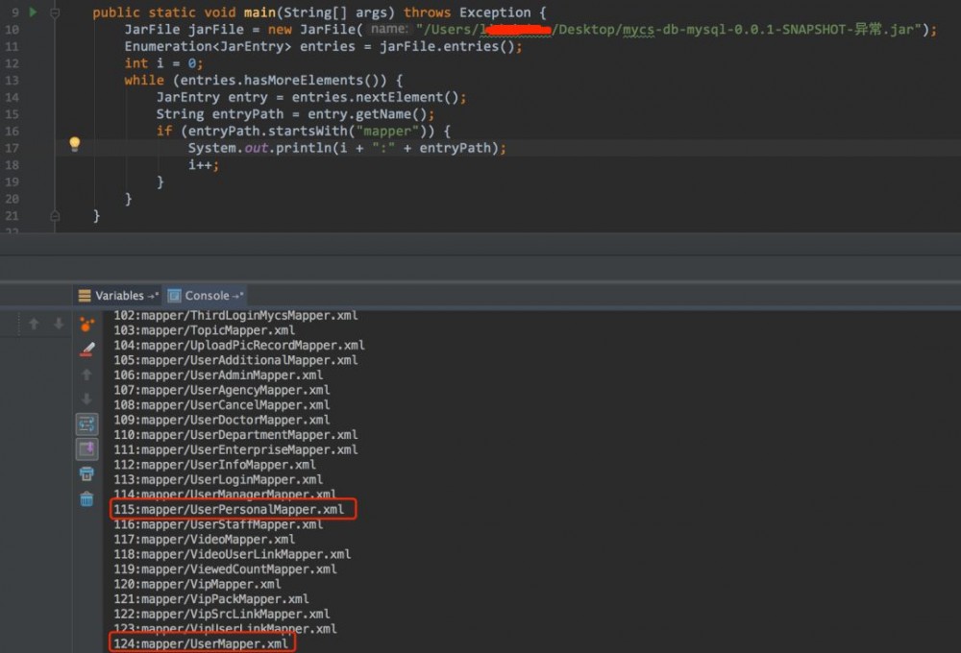Click console line 120 VipMapper.xml
The width and height of the screenshot is (961, 653).
coord(197,584)
